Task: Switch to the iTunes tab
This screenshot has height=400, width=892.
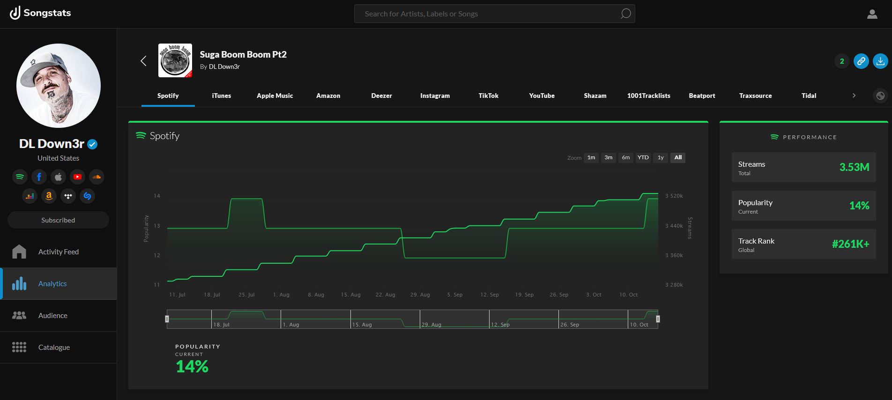Action: (x=222, y=96)
